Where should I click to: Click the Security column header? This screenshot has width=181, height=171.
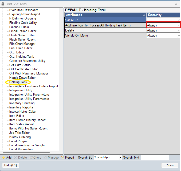click(163, 15)
